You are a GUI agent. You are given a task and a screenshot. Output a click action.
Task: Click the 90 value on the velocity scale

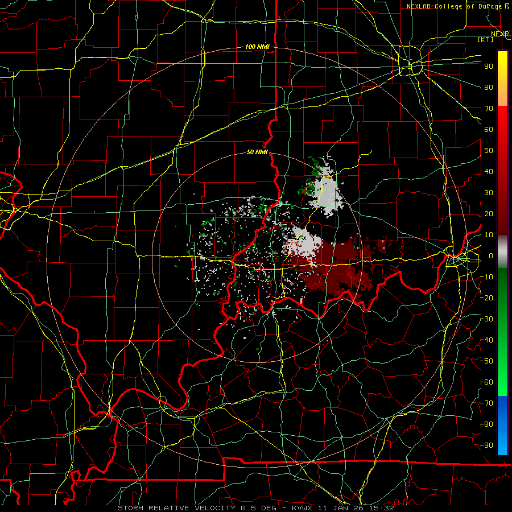(489, 67)
